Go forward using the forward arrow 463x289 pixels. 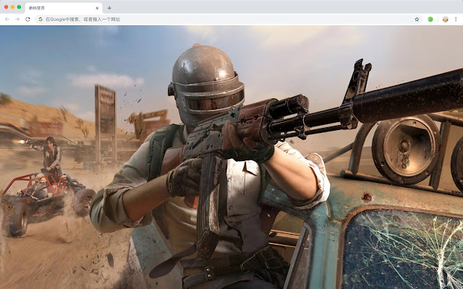coord(17,20)
